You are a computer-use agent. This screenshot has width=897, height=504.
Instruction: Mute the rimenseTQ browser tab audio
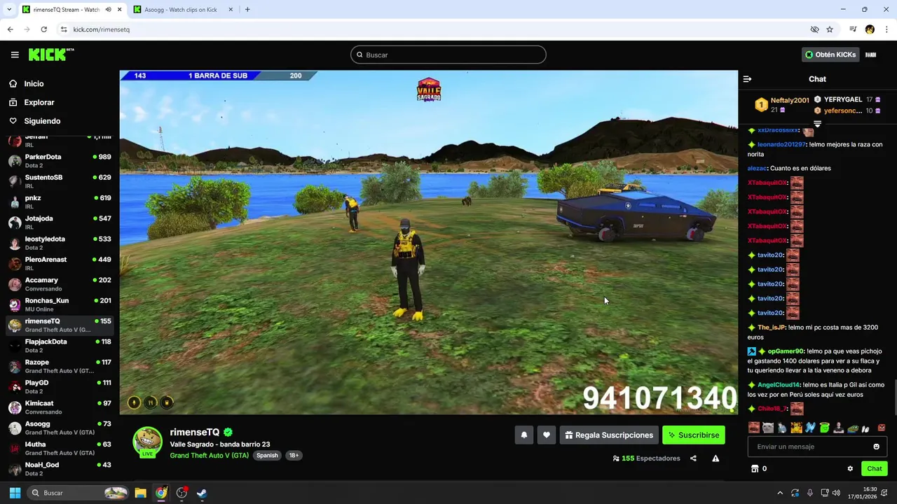tap(108, 10)
